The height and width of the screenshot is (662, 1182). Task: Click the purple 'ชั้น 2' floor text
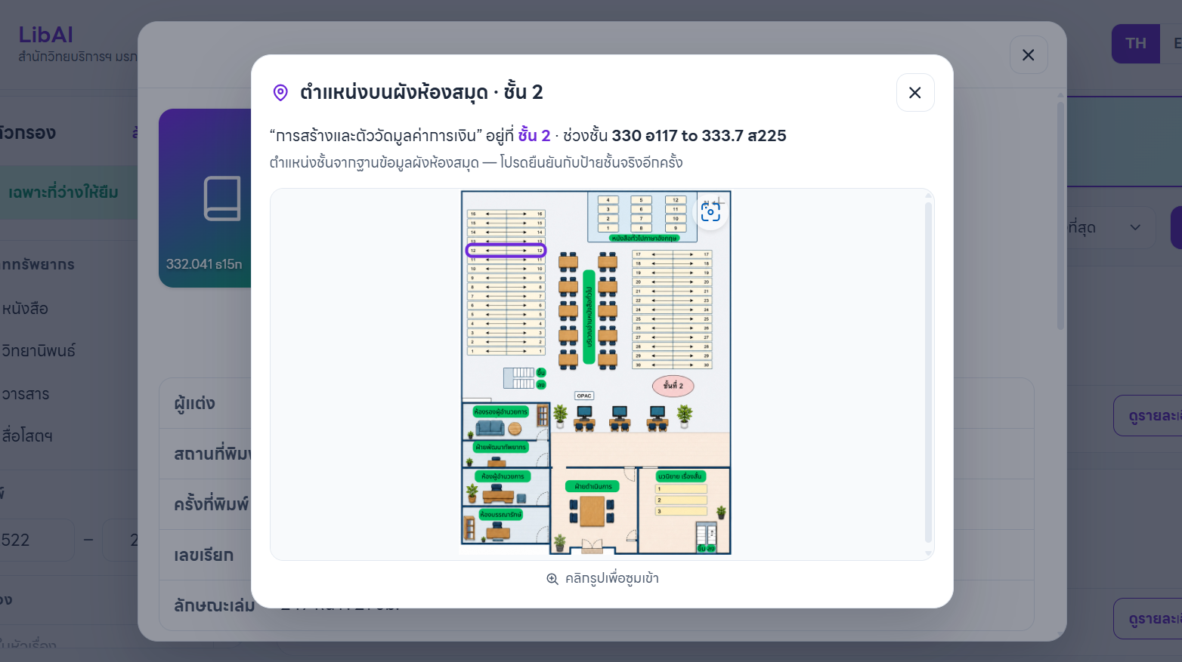(x=534, y=136)
